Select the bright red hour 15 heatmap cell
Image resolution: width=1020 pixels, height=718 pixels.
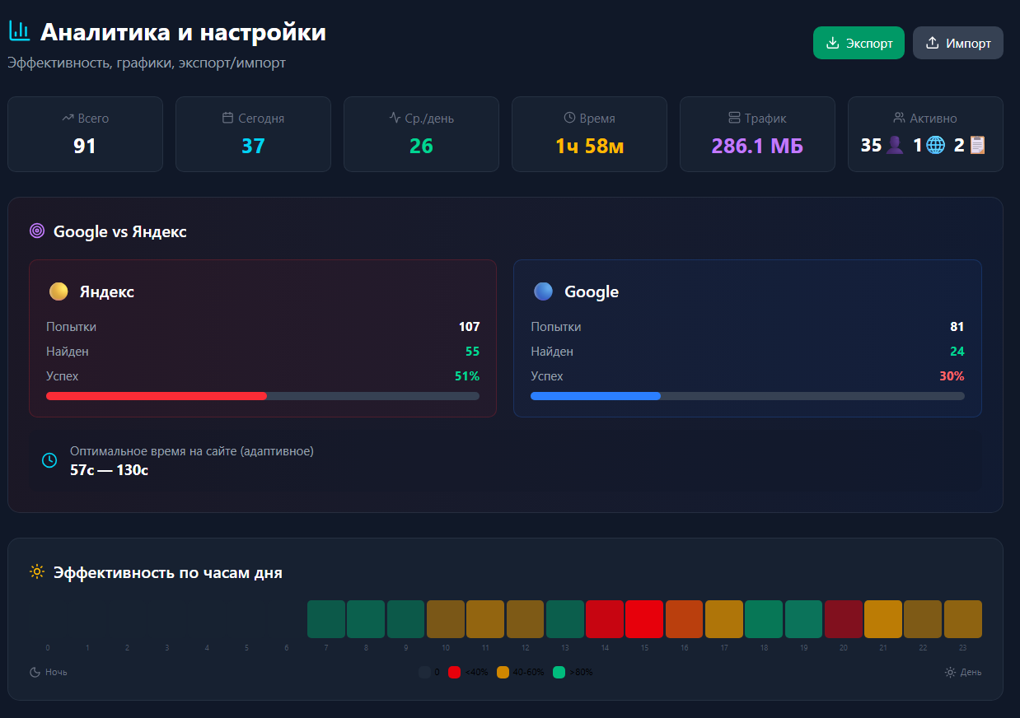coord(644,619)
